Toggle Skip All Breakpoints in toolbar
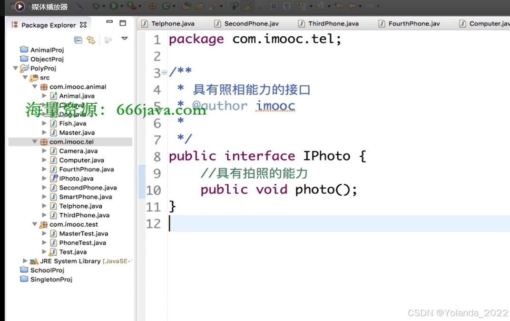510x321 pixels. 79,6
